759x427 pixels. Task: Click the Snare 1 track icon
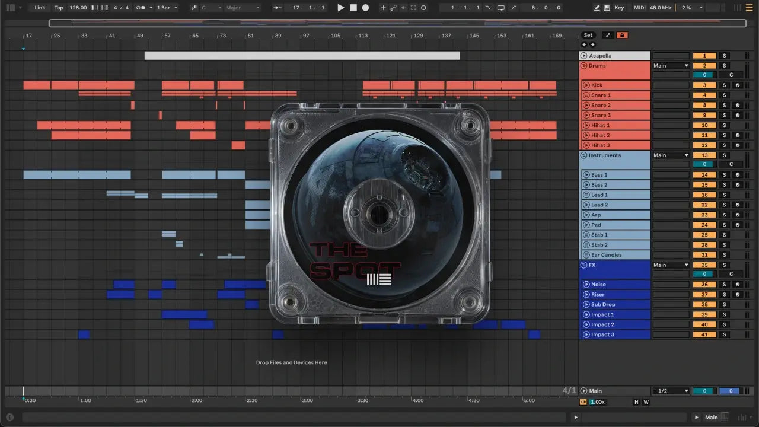[586, 95]
